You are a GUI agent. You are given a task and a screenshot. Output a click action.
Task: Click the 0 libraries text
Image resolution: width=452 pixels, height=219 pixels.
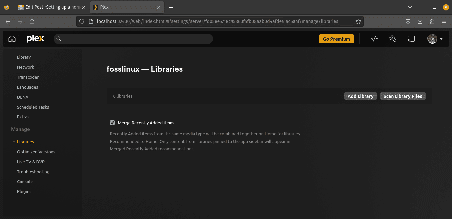tap(123, 96)
